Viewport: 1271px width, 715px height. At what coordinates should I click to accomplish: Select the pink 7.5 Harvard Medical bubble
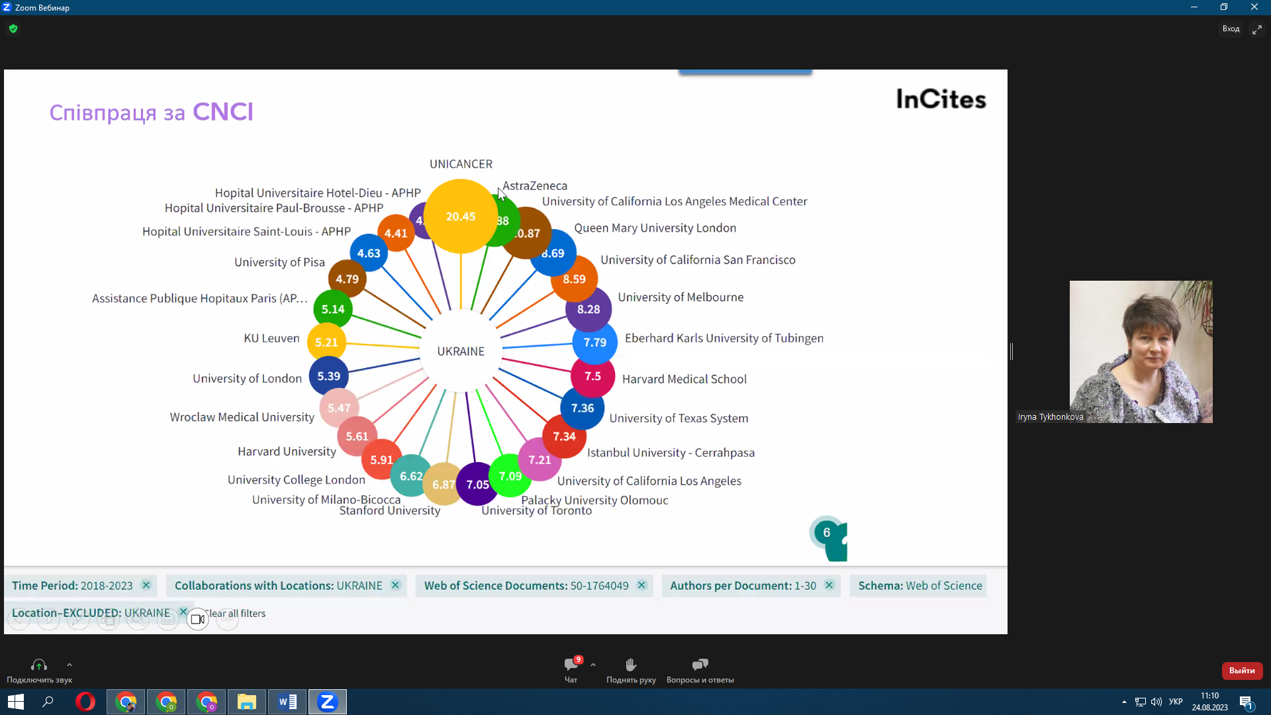592,376
